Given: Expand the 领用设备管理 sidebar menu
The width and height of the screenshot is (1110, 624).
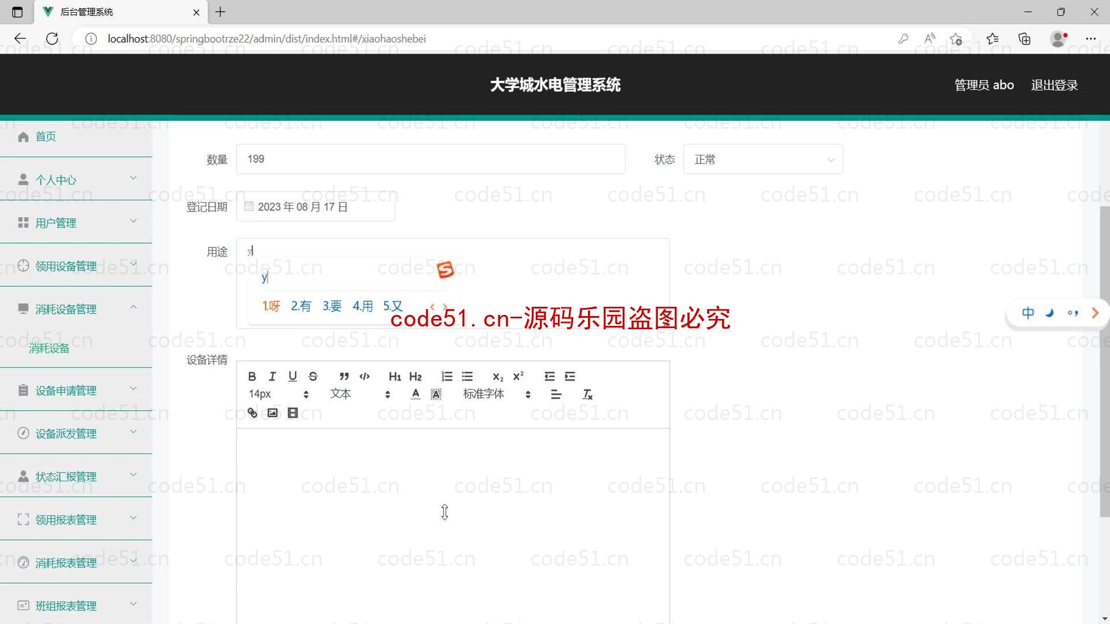Looking at the screenshot, I should click(76, 266).
